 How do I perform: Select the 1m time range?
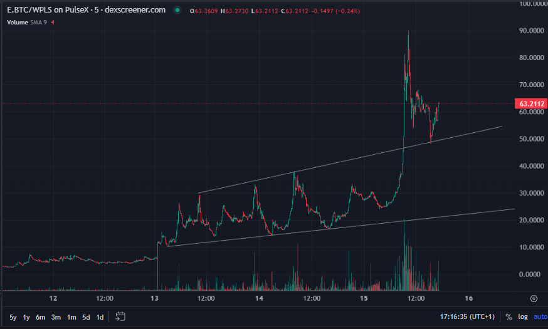pos(71,317)
